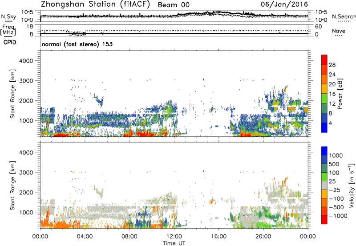
Task: Click the "12:00" time tick label
Action: [x=174, y=237]
